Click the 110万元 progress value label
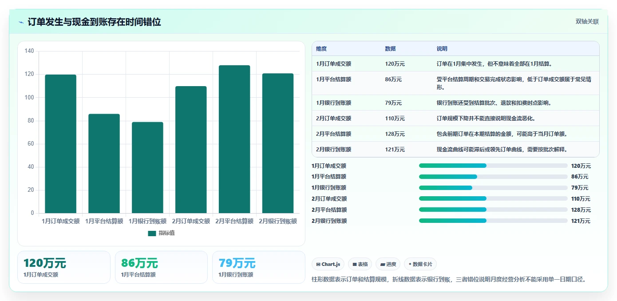 tap(581, 199)
